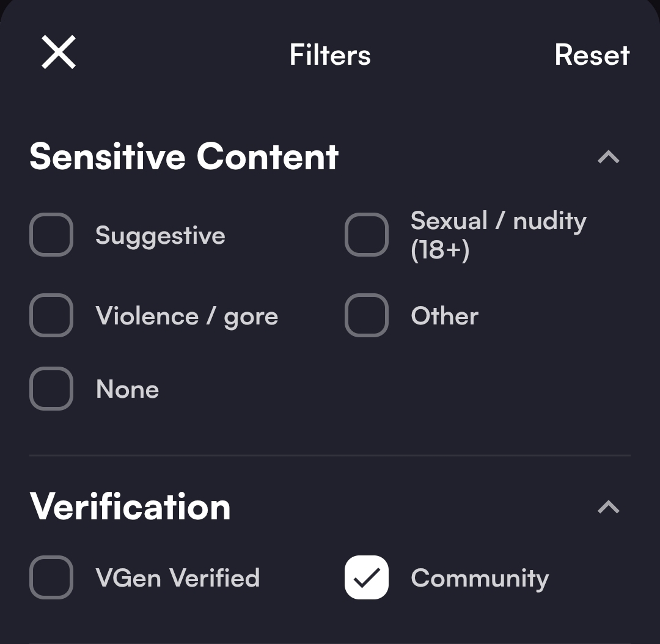The image size is (660, 644).
Task: Close the Filters panel with the X icon
Action: [59, 53]
